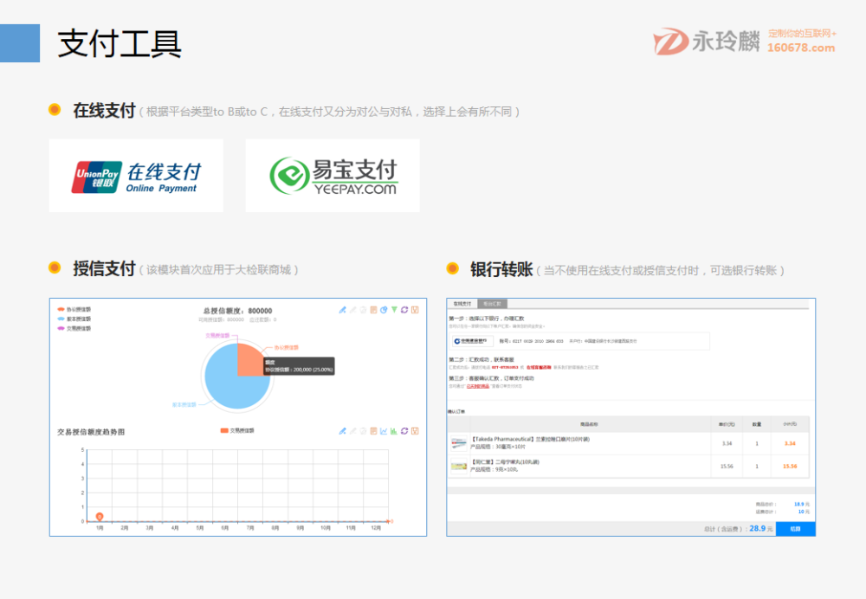The width and height of the screenshot is (866, 599).
Task: Click the data view icon on the trend chart
Action: click(373, 431)
